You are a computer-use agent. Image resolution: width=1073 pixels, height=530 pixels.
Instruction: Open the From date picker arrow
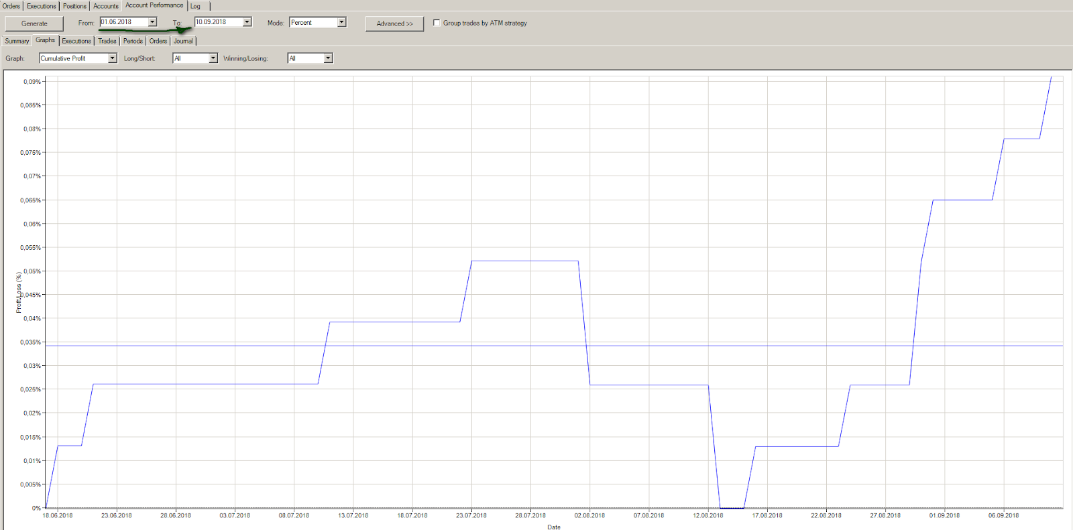click(152, 22)
